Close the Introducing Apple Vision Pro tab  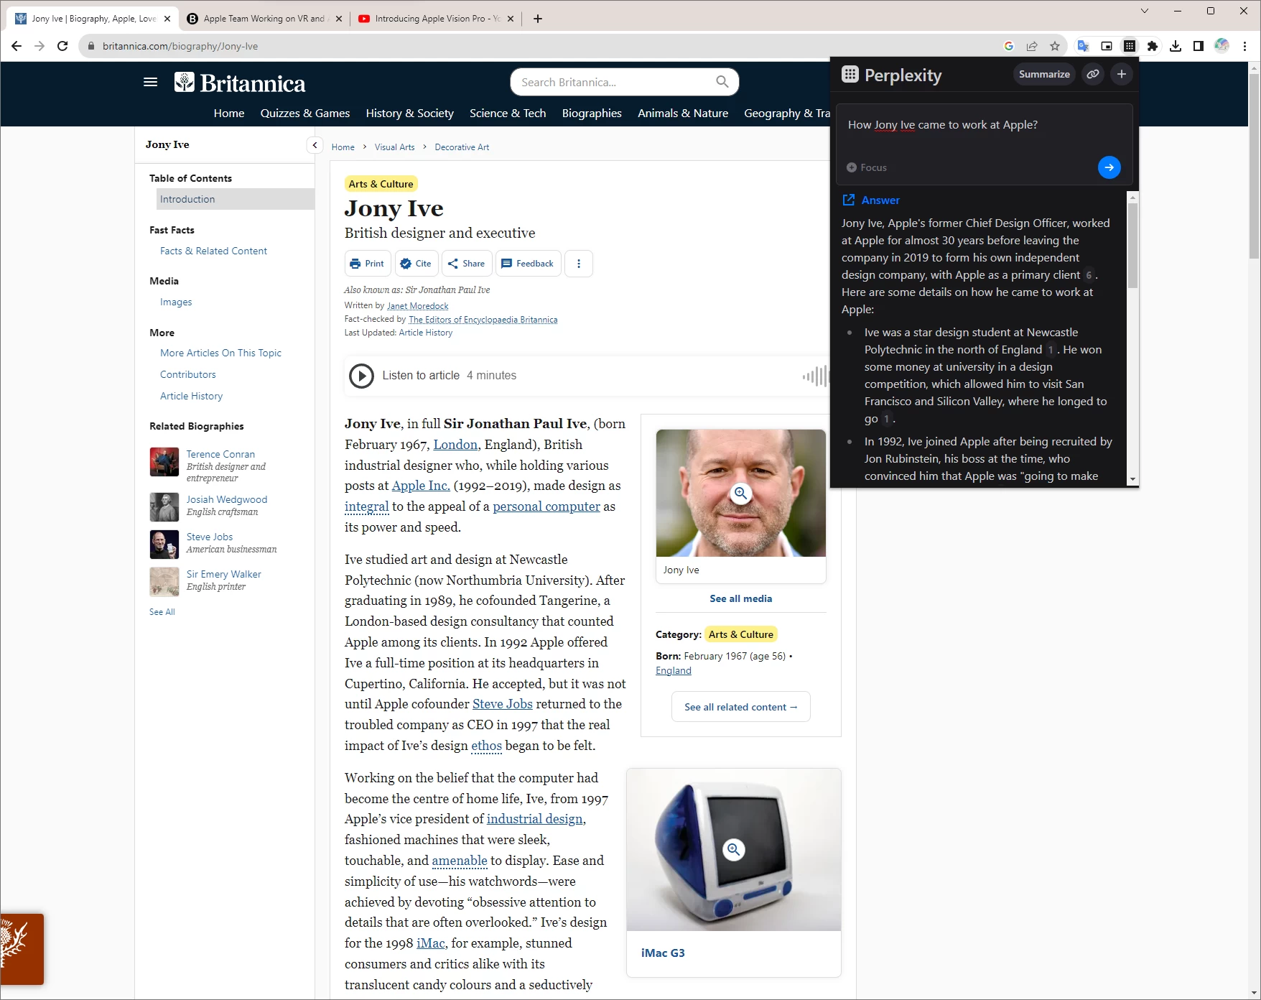(511, 19)
